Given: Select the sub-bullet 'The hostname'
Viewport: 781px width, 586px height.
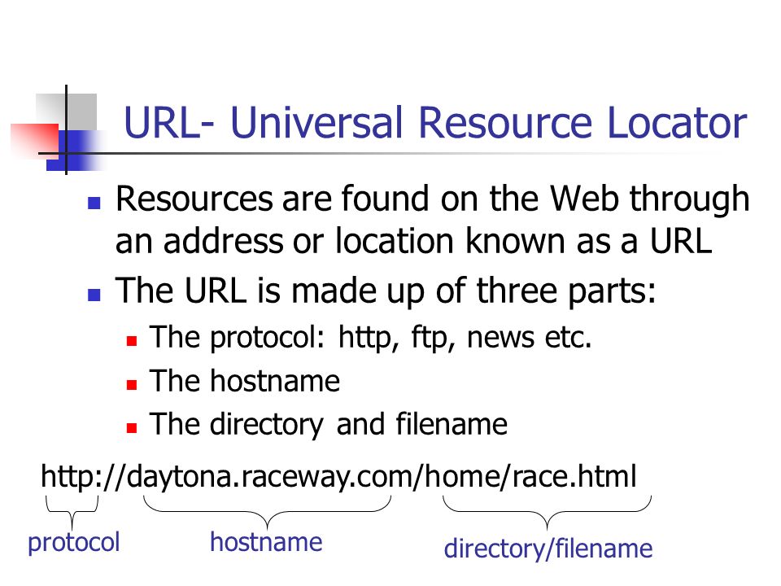Looking at the screenshot, I should tap(245, 381).
